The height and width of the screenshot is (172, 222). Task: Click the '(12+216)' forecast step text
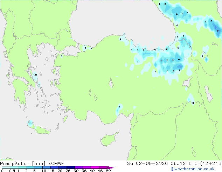(x=211, y=164)
